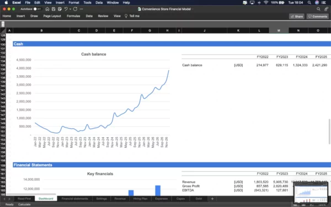Click the screenshot preview thumbnail

(311, 193)
